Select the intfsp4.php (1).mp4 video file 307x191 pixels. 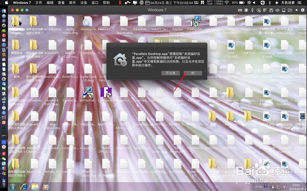point(267,49)
